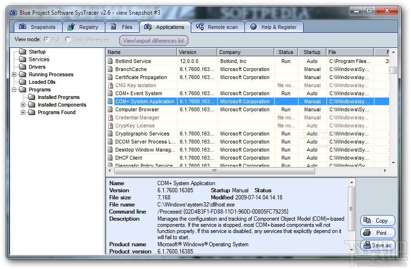
Task: Expand the Installed Components node
Action: point(23,105)
